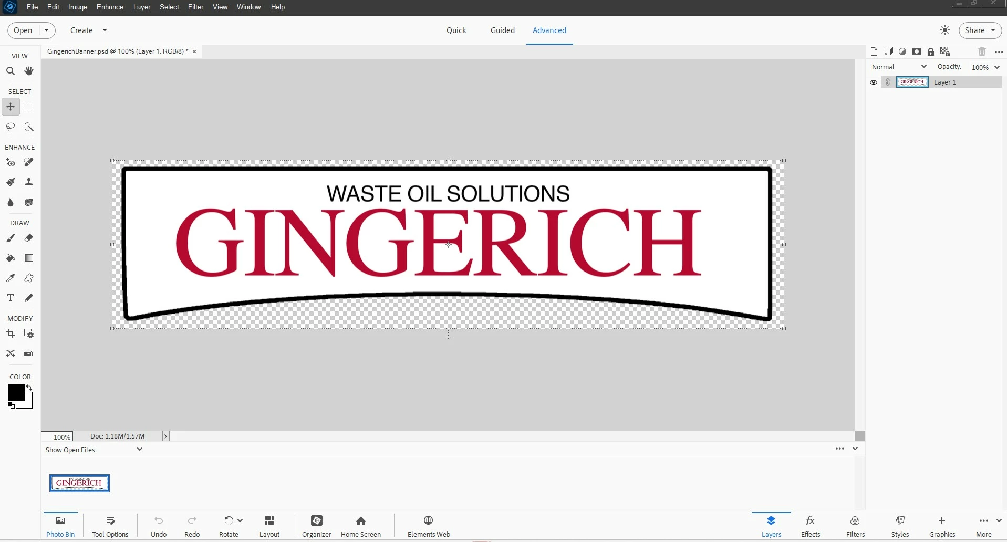
Task: Click the Layout button
Action: point(269,526)
